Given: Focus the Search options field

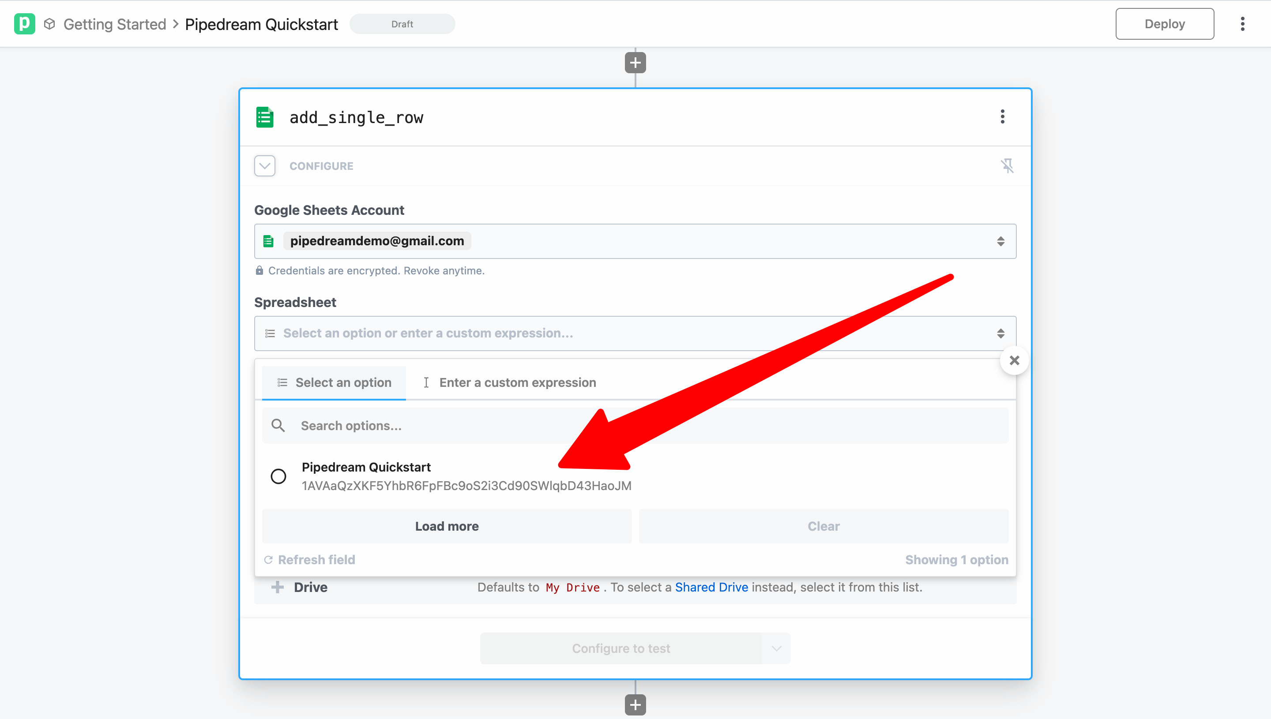Looking at the screenshot, I should (635, 426).
